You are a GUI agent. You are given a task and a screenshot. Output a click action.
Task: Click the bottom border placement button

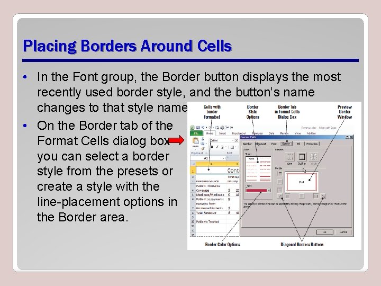280,190
